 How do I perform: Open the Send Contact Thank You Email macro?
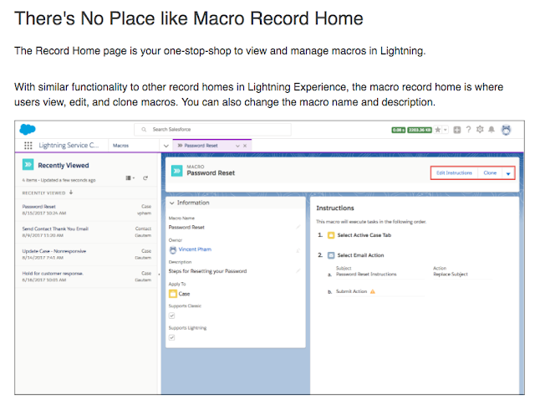point(55,229)
